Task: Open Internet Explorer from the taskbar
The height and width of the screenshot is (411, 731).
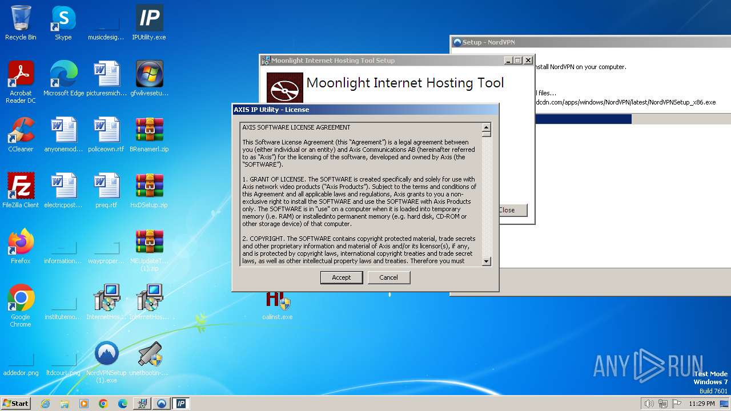Action: 45,404
